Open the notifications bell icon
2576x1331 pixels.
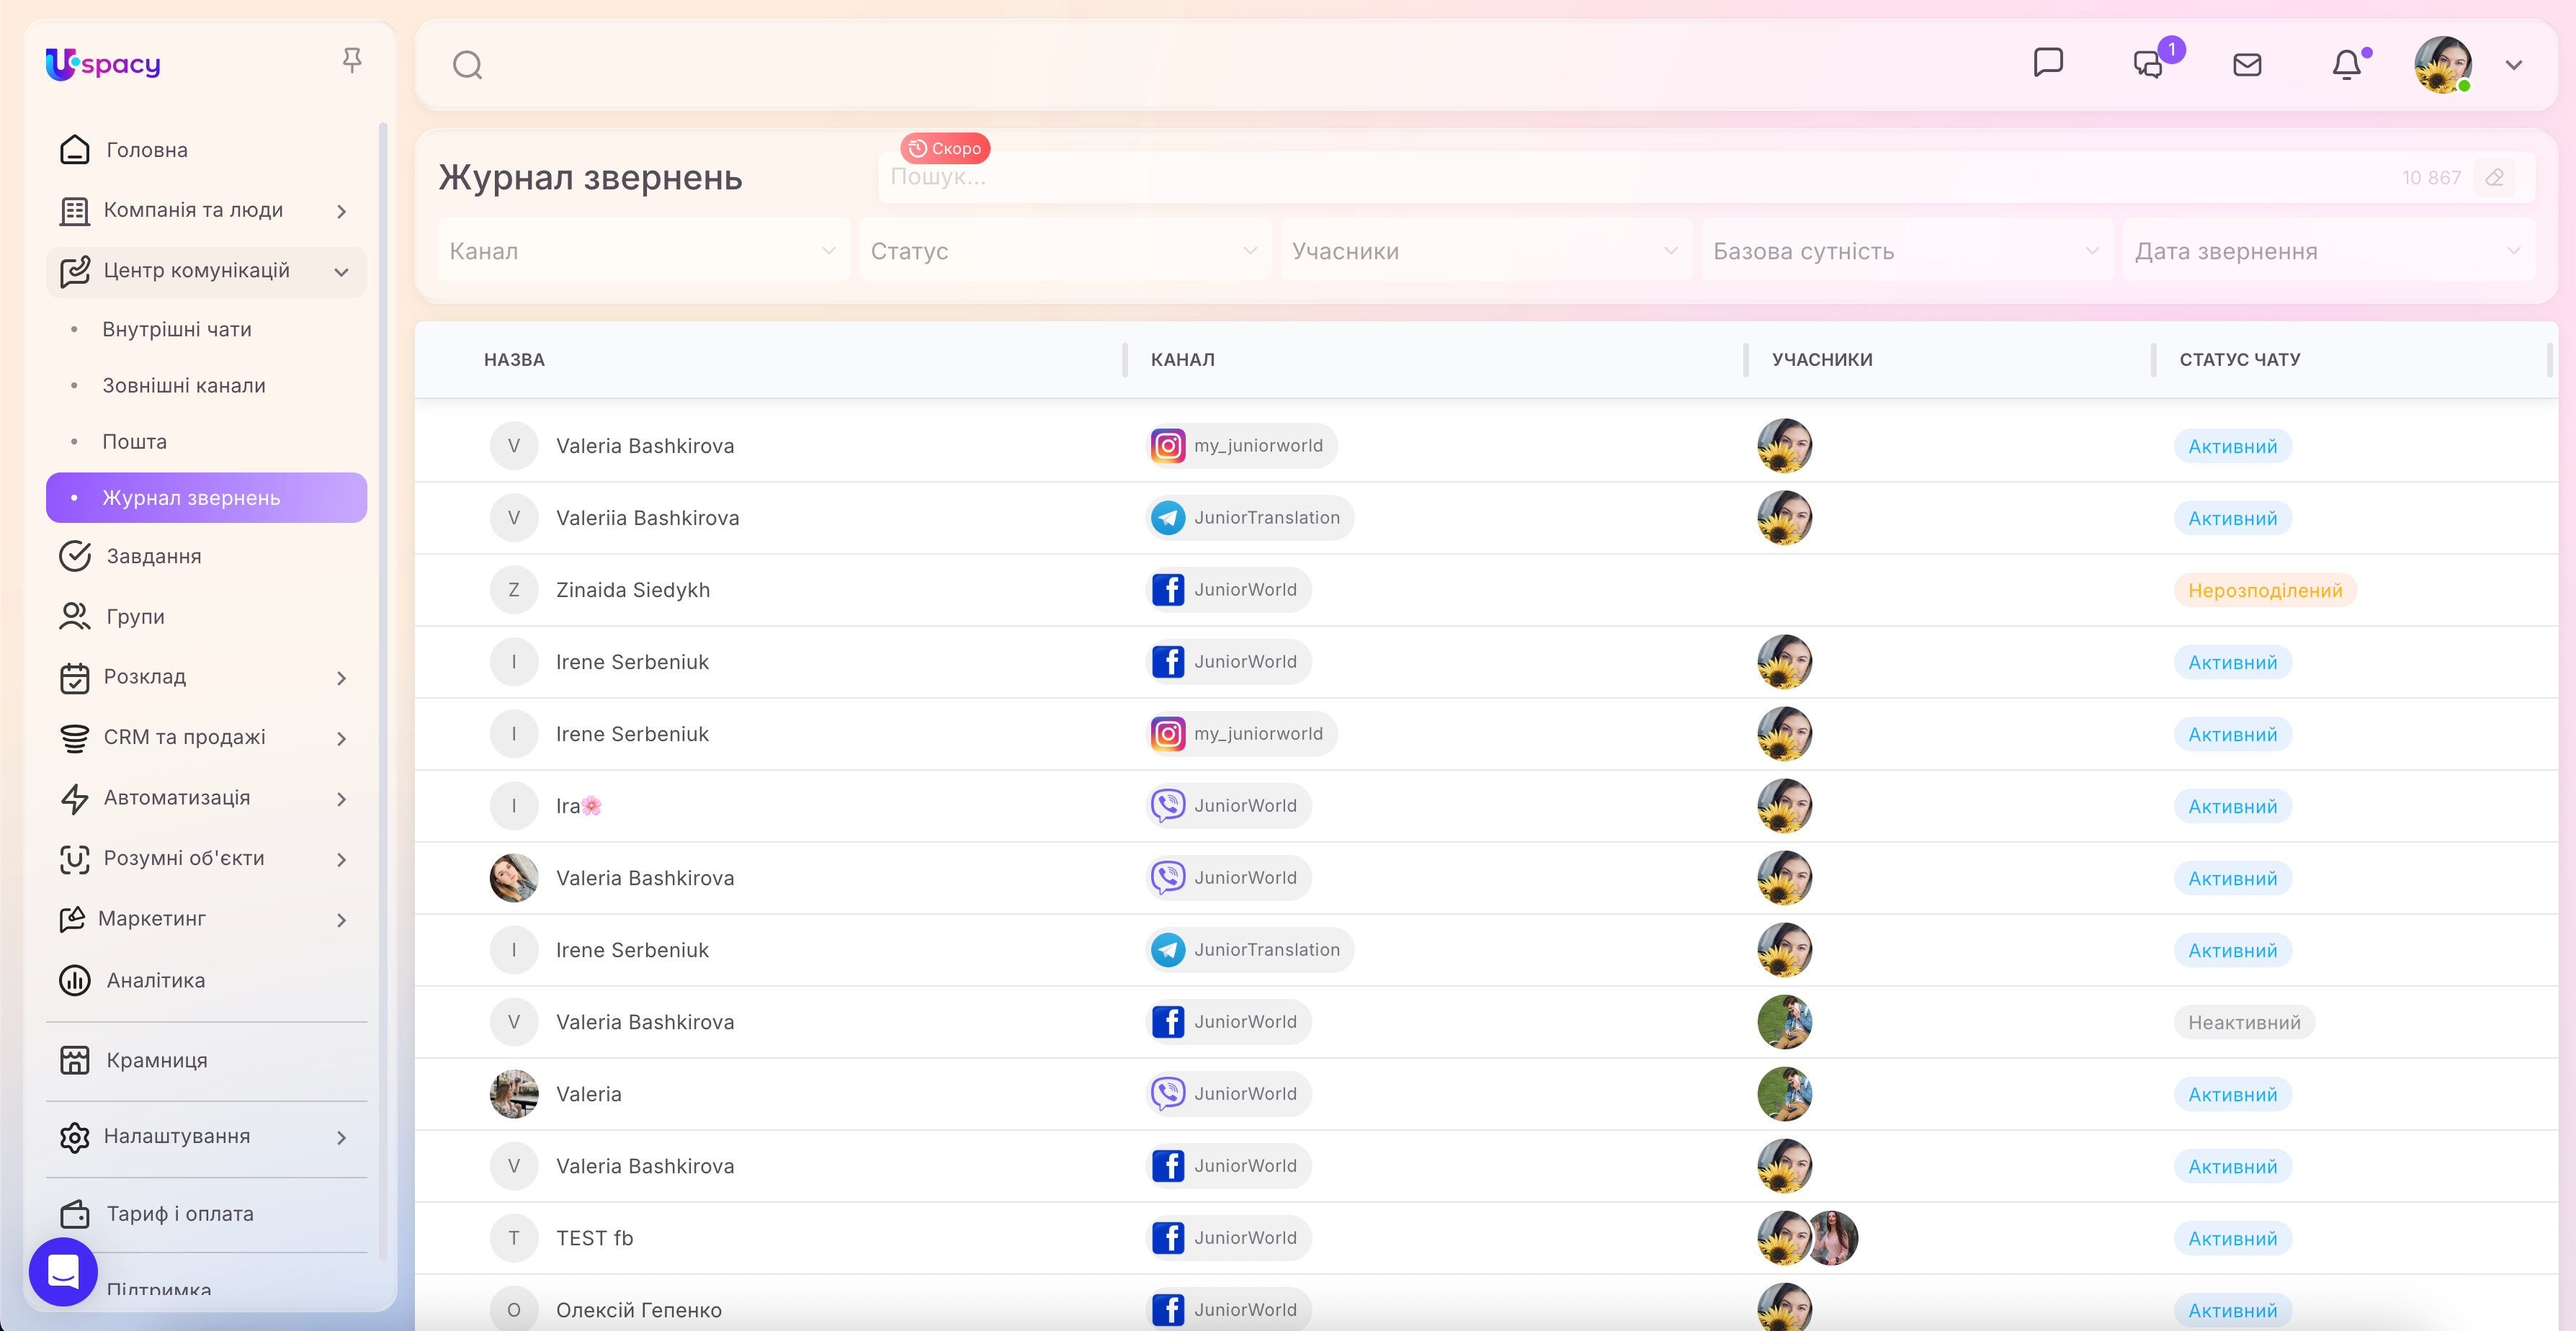click(x=2346, y=65)
